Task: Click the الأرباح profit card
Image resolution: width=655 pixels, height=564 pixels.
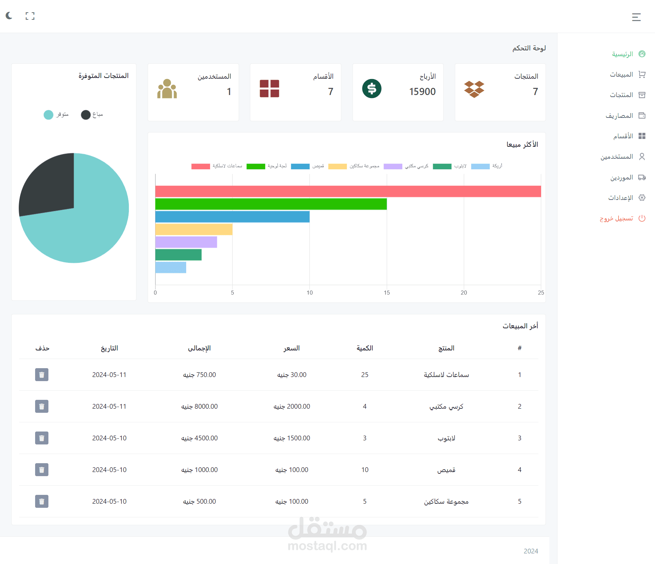Action: [x=398, y=92]
